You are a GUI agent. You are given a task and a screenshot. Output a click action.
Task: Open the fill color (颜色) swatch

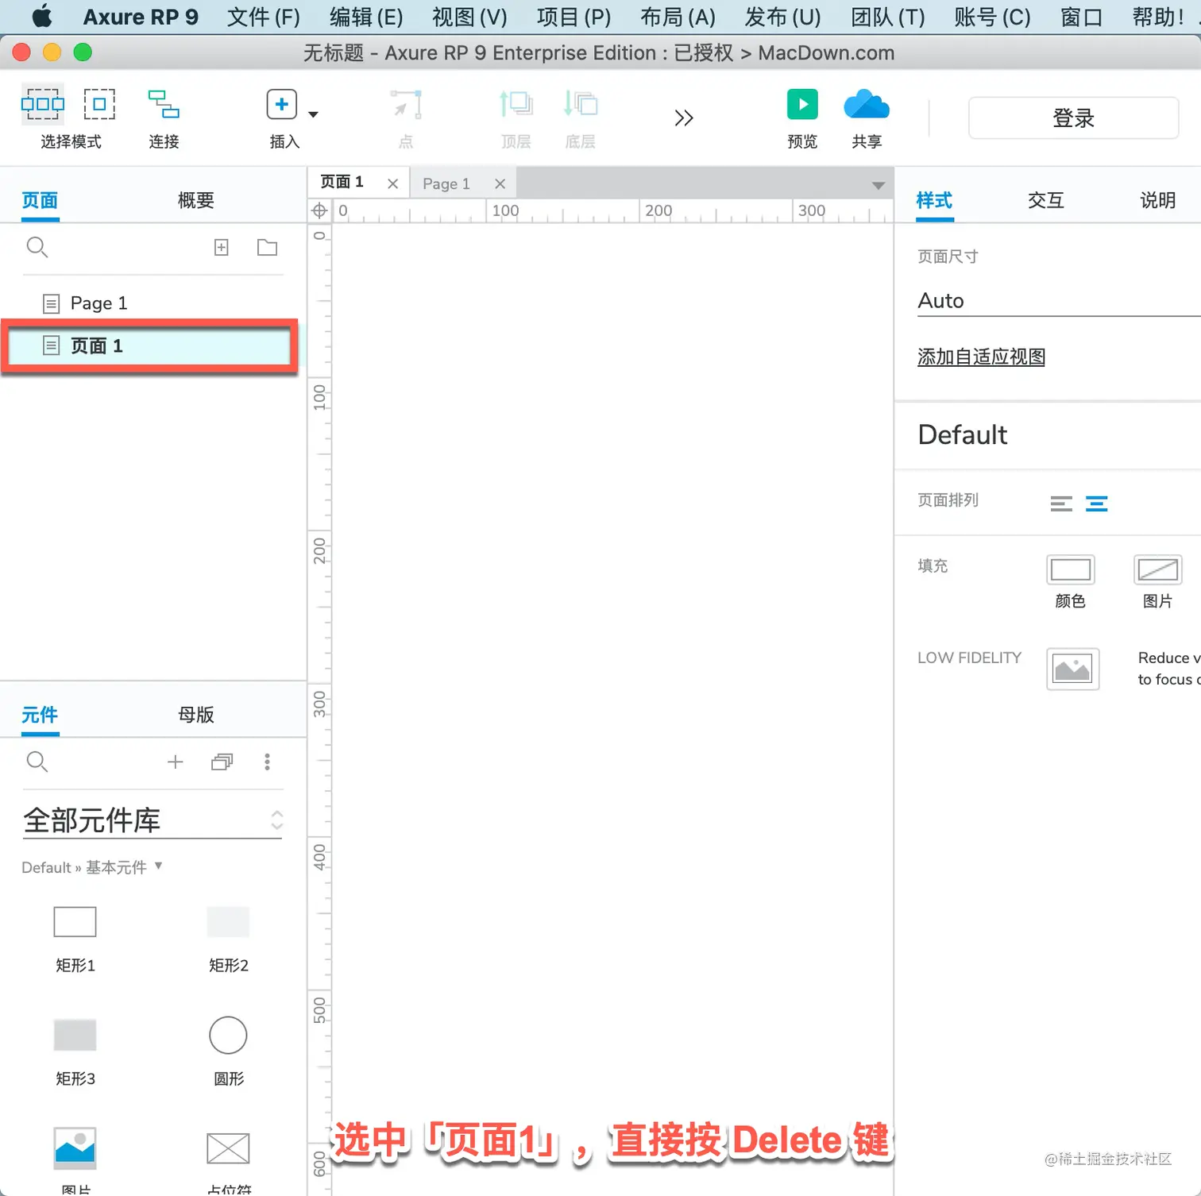[1071, 569]
